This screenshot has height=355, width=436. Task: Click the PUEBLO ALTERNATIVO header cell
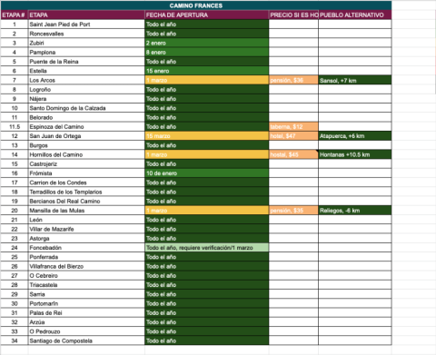click(x=355, y=15)
